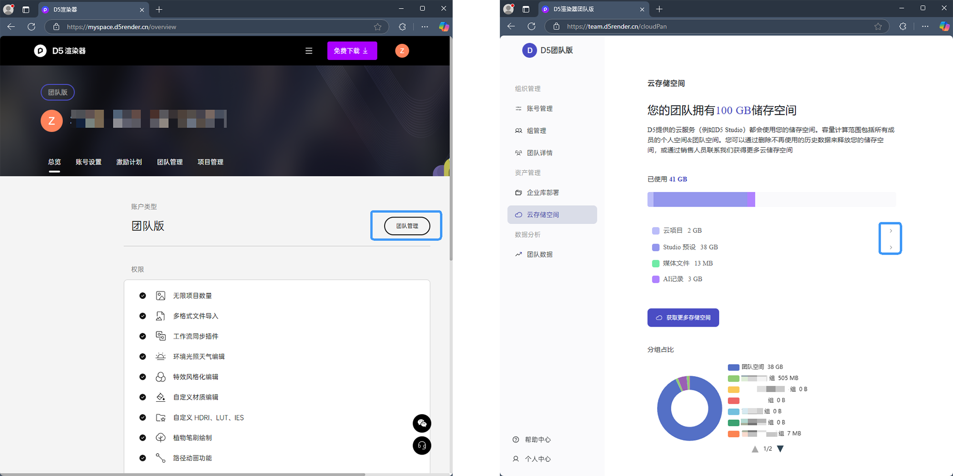This screenshot has height=476, width=953.
Task: Click the check mark beside 多格式文件导入
Action: pos(142,316)
